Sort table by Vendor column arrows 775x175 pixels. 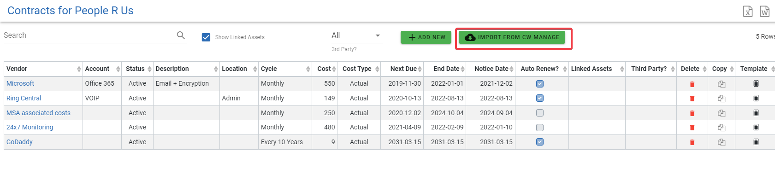click(79, 69)
